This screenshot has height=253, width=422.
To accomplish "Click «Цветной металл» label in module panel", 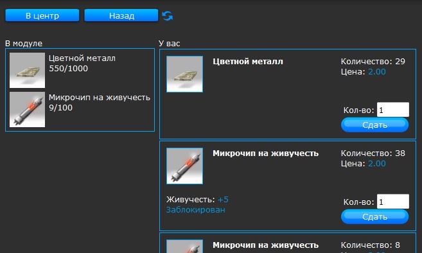I will click(82, 58).
